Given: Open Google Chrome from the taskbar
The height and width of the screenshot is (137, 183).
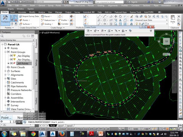Looking at the screenshot, I should 33,134.
